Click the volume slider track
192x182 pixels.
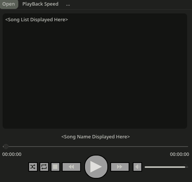pyautogui.click(x=166, y=167)
